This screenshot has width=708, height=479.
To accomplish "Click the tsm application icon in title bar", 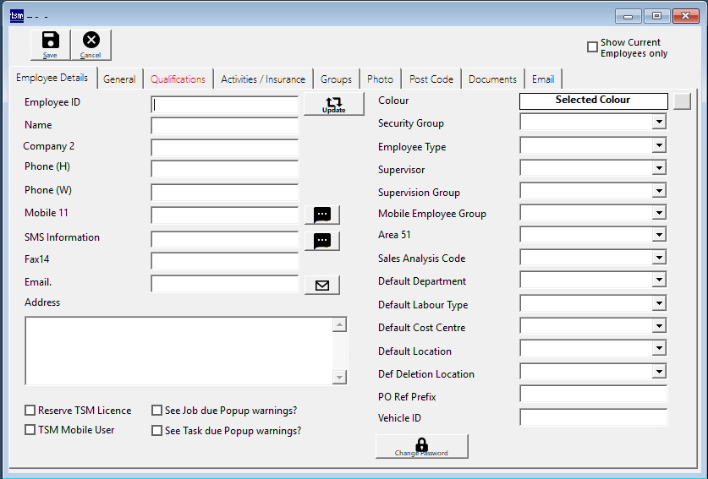I will [17, 15].
